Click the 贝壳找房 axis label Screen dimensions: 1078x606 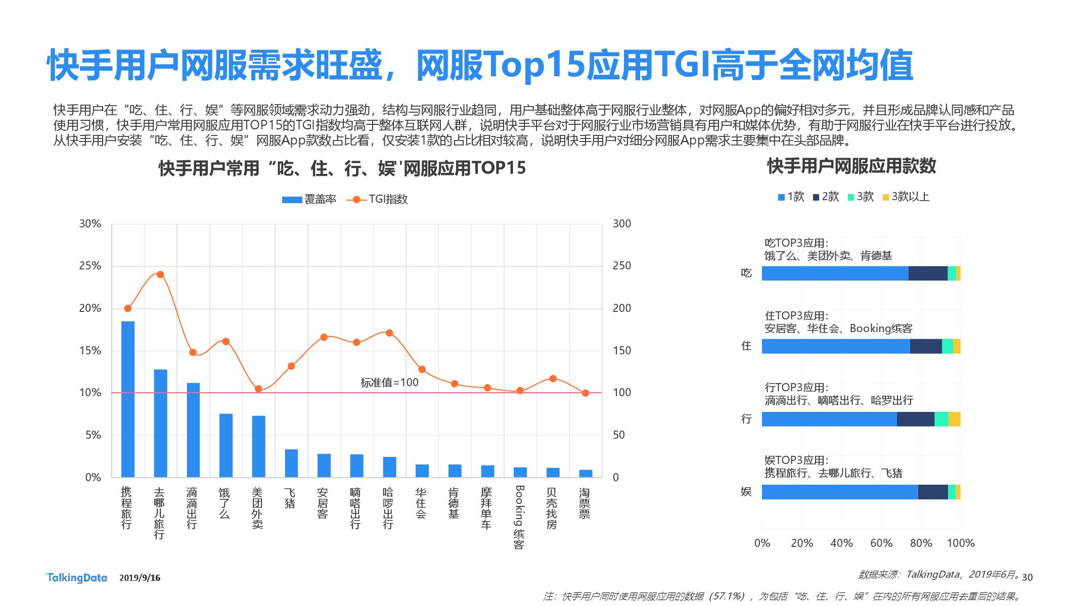coord(552,508)
